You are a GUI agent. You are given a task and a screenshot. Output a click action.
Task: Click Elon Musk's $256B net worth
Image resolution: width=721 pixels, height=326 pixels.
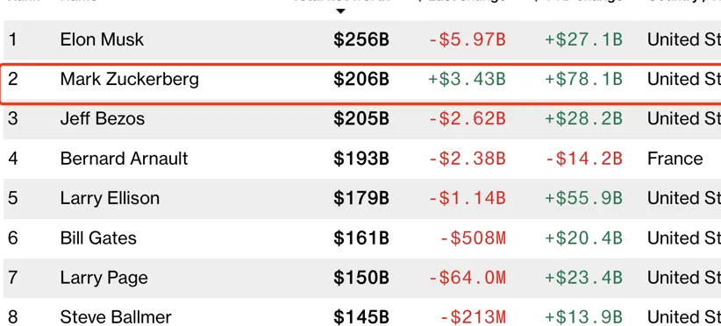361,40
